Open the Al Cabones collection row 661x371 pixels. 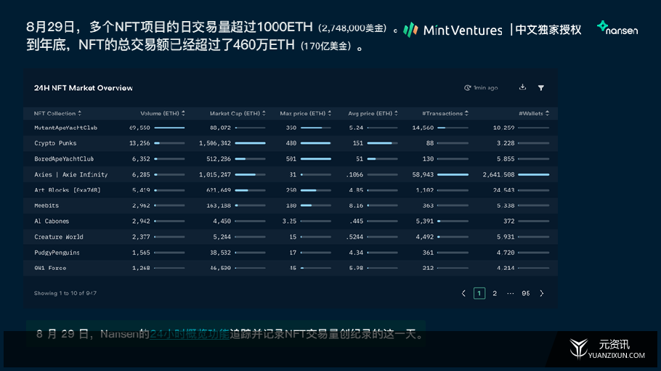click(291, 221)
